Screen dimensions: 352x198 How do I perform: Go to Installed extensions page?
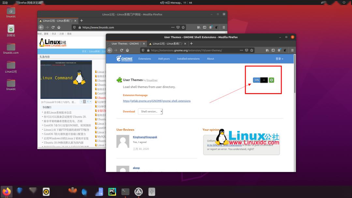tap(188, 59)
